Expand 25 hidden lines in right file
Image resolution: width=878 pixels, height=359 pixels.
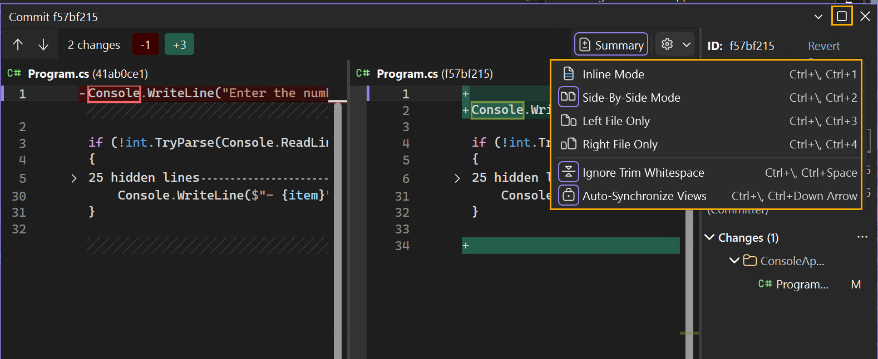(457, 178)
